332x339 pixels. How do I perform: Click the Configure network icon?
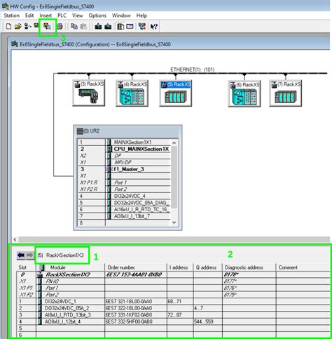pyautogui.click(x=141, y=27)
